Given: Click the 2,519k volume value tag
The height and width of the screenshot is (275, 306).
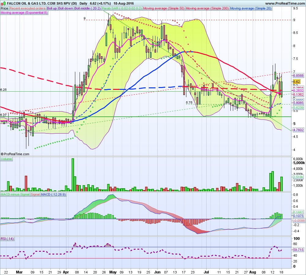Looking at the screenshot, I should 298,177.
